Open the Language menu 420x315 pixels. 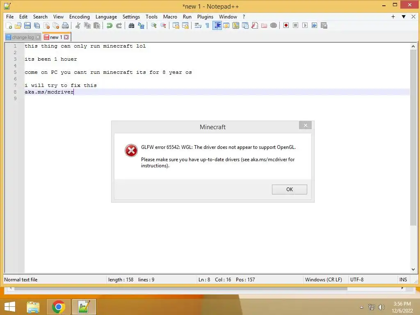point(106,16)
